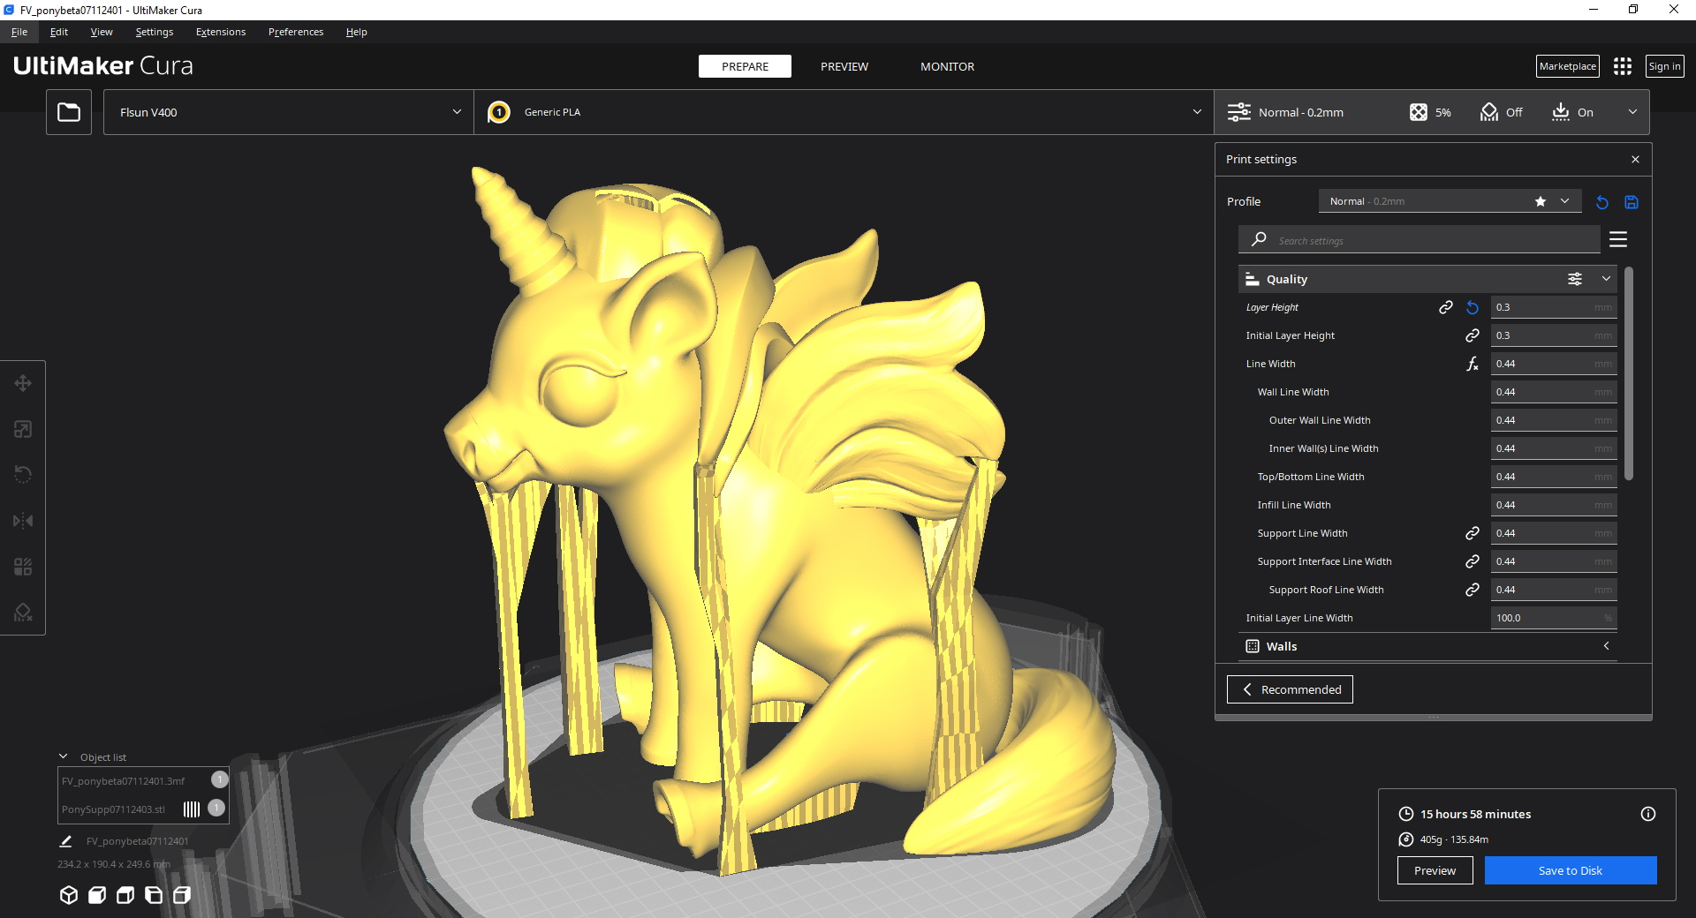
Task: Select the Rotate tool in left toolbar
Action: (x=23, y=475)
